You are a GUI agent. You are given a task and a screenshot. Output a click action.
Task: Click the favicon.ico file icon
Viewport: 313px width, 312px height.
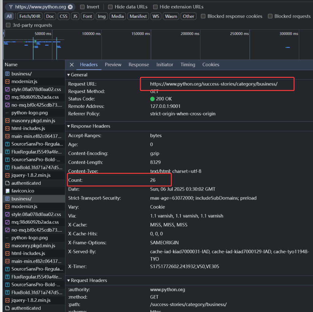[8, 191]
